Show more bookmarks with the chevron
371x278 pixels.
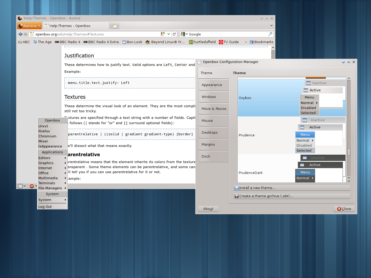246,42
